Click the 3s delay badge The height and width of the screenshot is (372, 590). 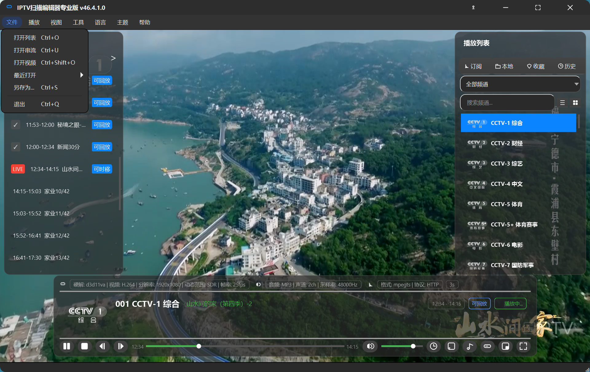pyautogui.click(x=452, y=285)
